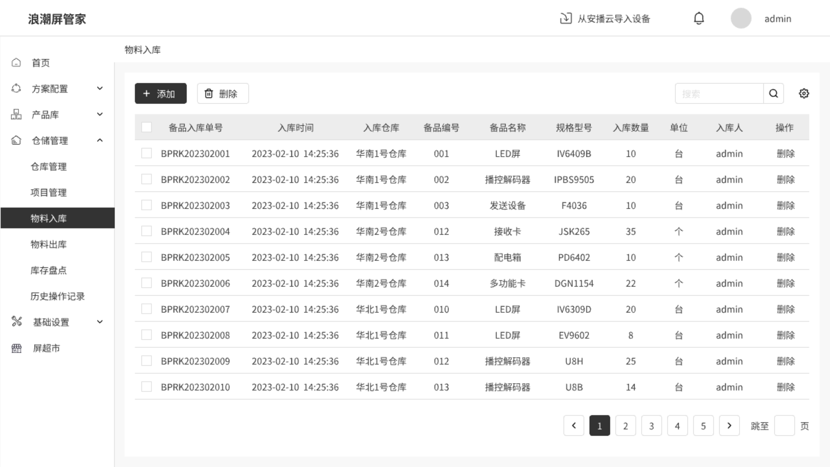This screenshot has height=467, width=830.
Task: Go to page 2
Action: (x=626, y=425)
